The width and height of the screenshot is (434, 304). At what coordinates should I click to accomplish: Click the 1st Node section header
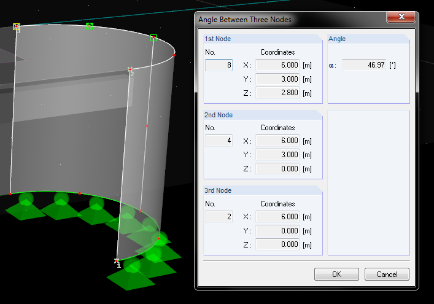(263, 39)
